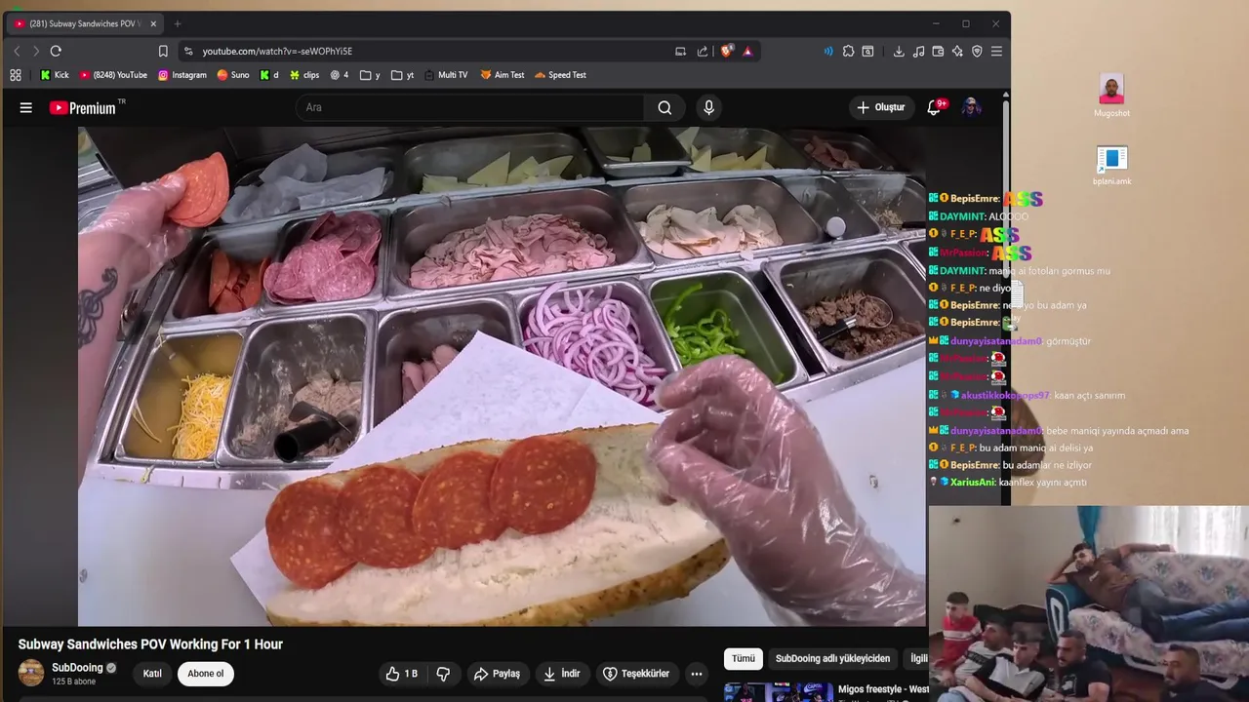1249x702 pixels.
Task: Open the apps grid icon in bookmarks bar
Action: click(x=16, y=74)
